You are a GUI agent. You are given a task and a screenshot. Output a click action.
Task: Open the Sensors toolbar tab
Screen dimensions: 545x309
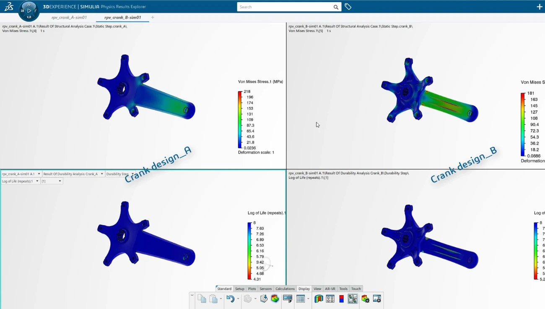(x=265, y=289)
